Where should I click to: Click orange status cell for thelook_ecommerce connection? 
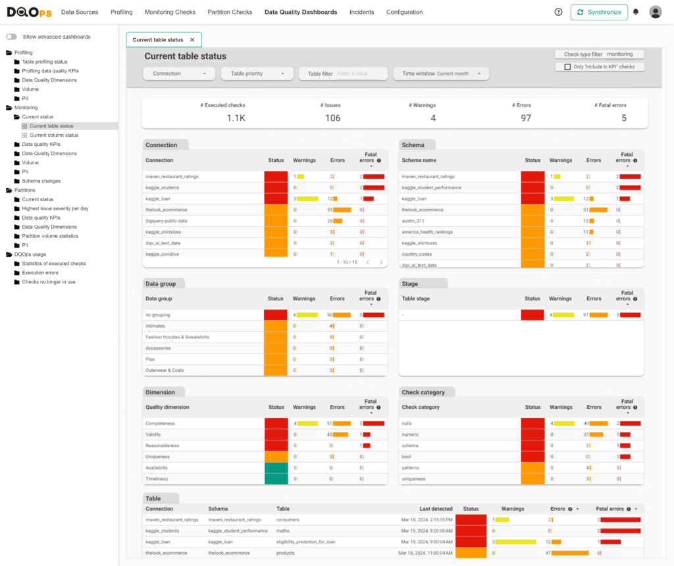point(276,210)
